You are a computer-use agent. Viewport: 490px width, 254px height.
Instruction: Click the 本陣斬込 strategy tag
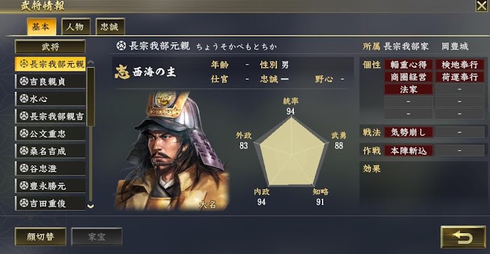(408, 151)
